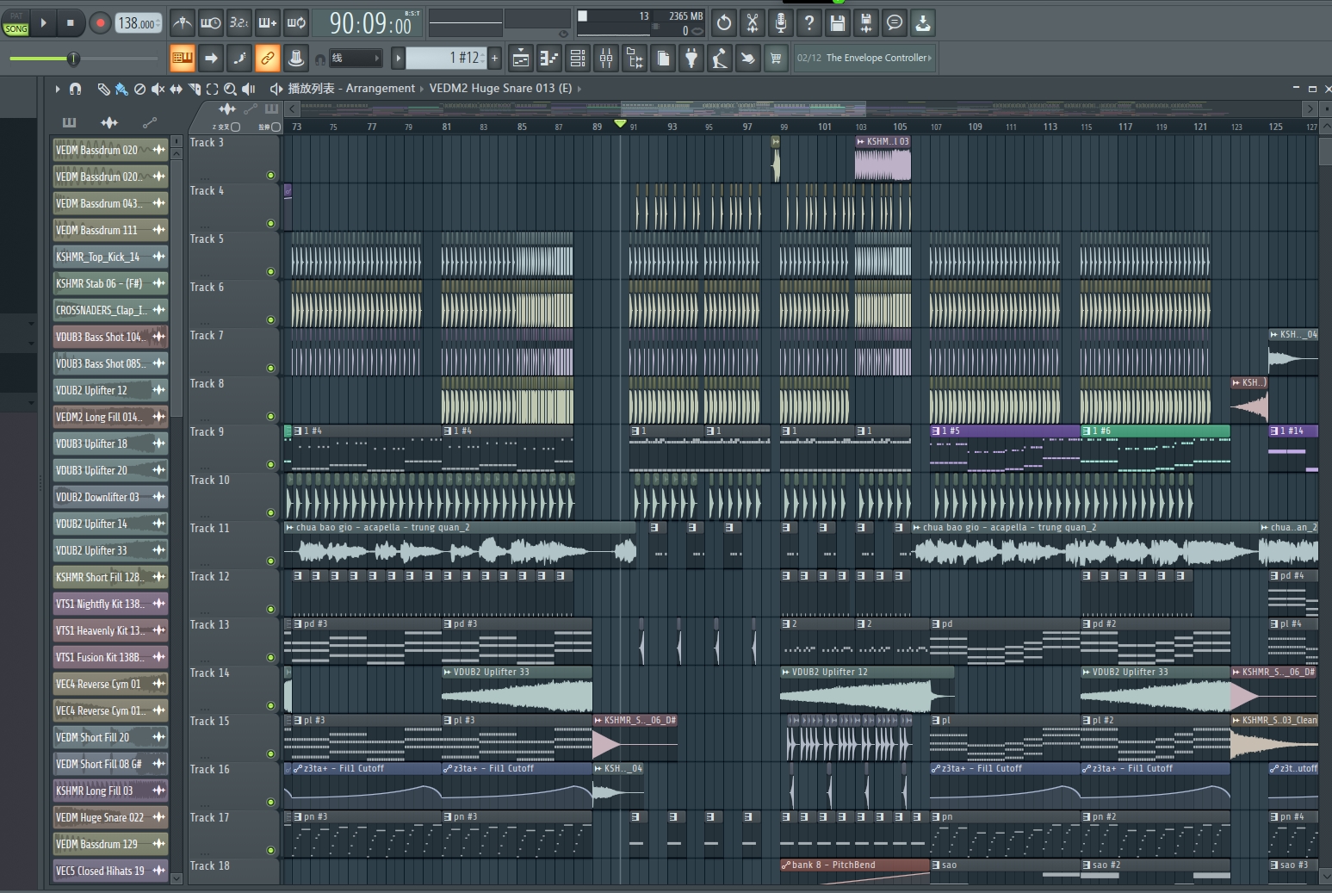Start playback with the play button

[x=43, y=23]
